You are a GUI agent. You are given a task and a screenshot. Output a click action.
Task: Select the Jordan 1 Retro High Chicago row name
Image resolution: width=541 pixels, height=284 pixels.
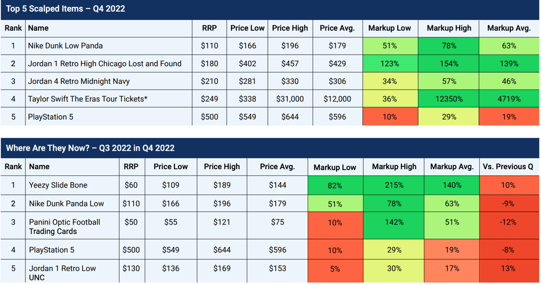point(109,64)
